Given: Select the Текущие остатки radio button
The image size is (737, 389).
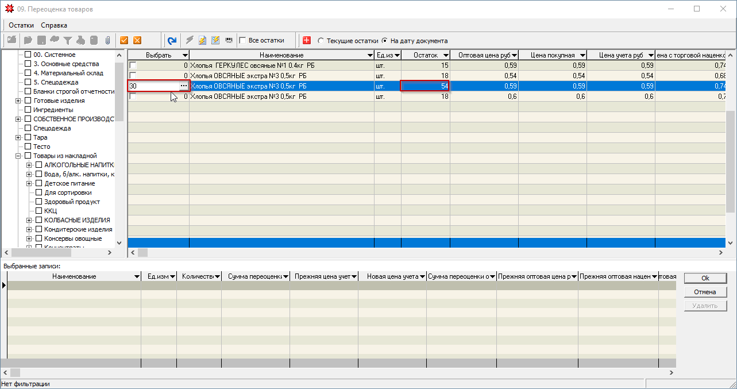Looking at the screenshot, I should pyautogui.click(x=321, y=41).
